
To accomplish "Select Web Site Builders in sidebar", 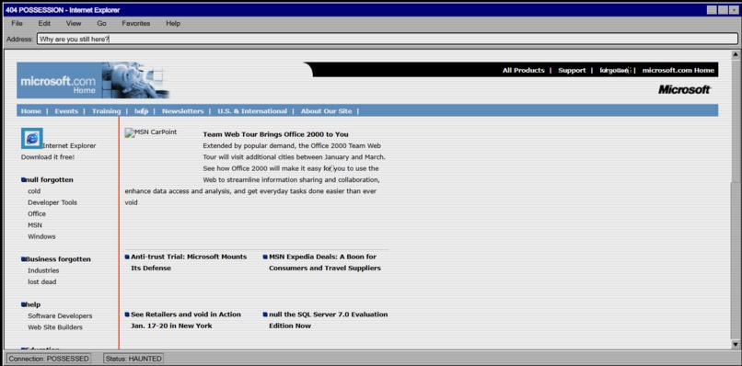I will [x=55, y=327].
